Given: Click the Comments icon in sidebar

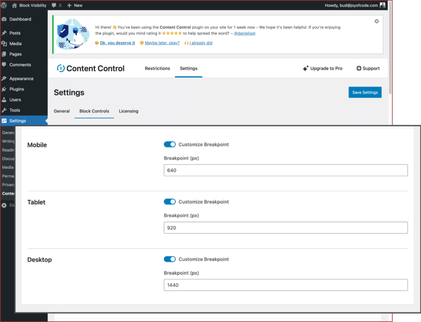Looking at the screenshot, I should click(4, 65).
